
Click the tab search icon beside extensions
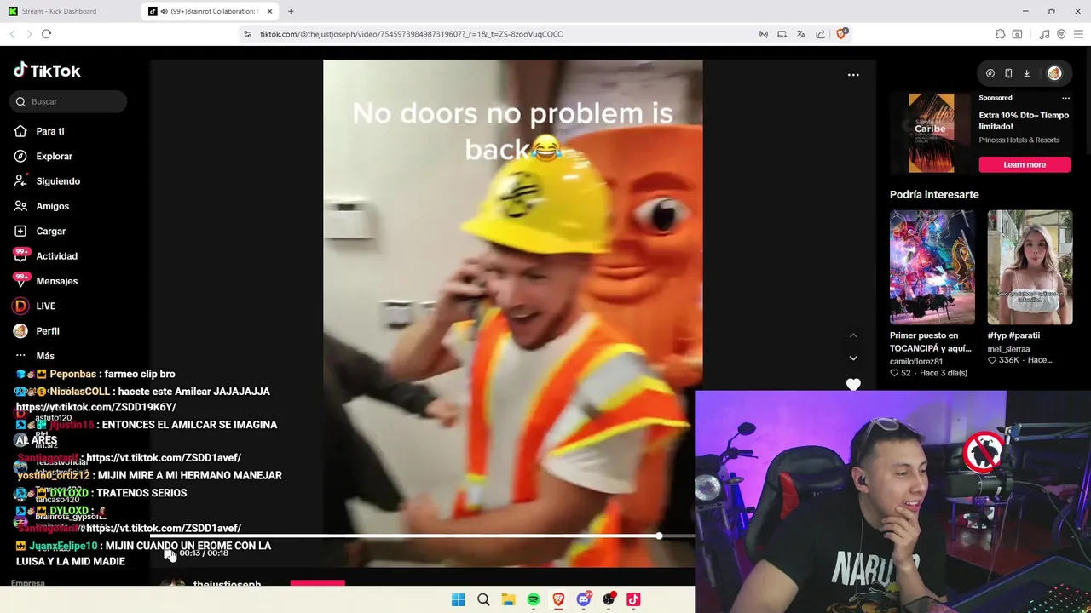(x=1017, y=34)
